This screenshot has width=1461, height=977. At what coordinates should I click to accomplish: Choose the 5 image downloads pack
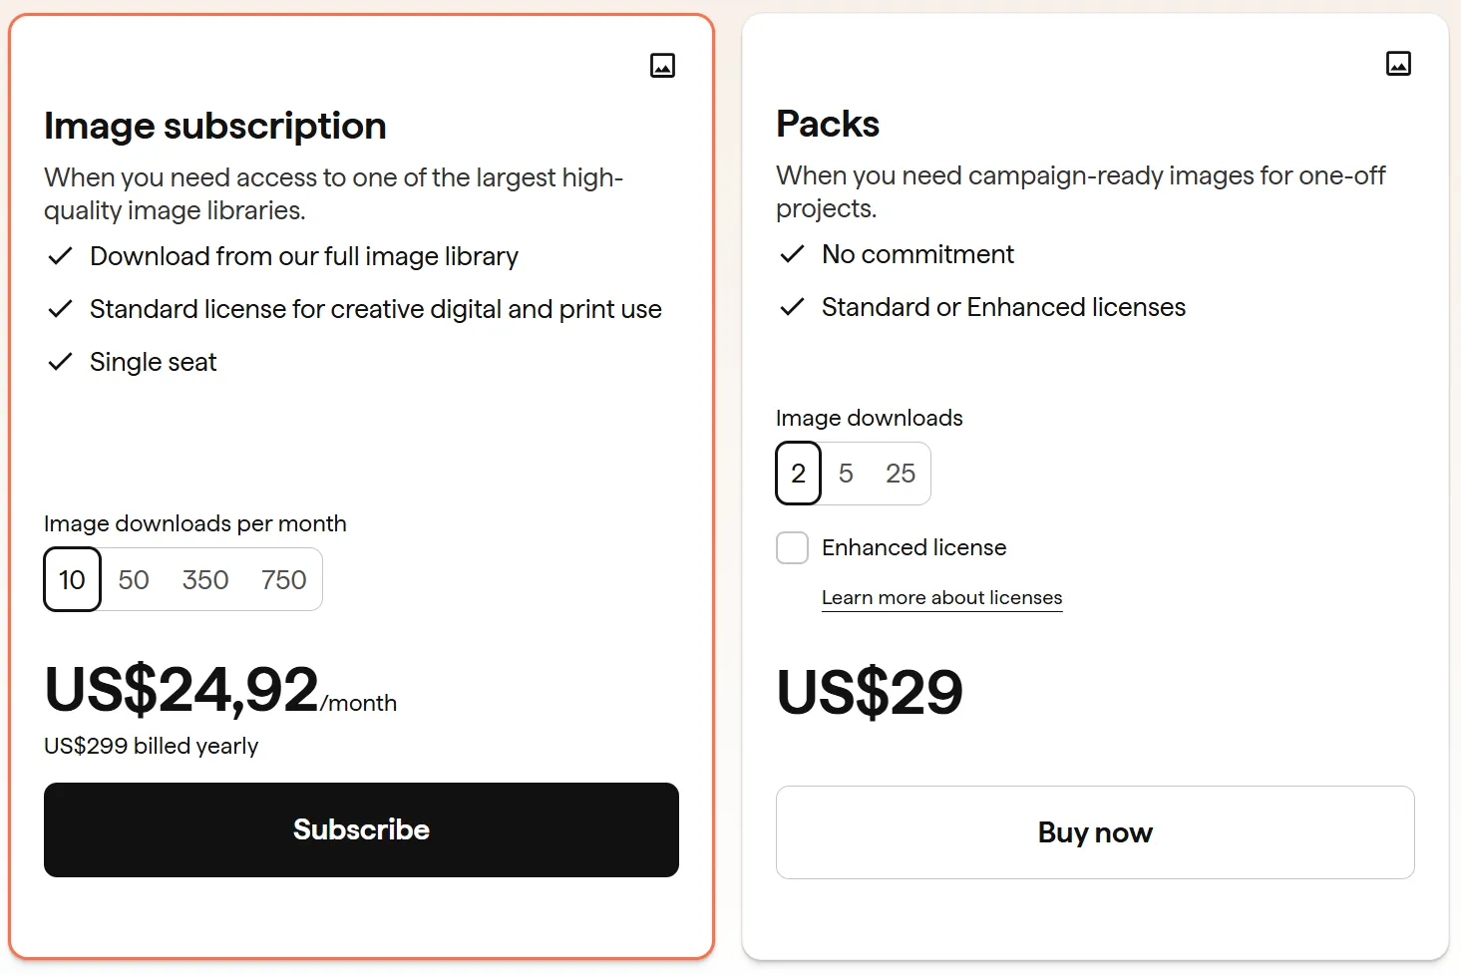coord(846,474)
